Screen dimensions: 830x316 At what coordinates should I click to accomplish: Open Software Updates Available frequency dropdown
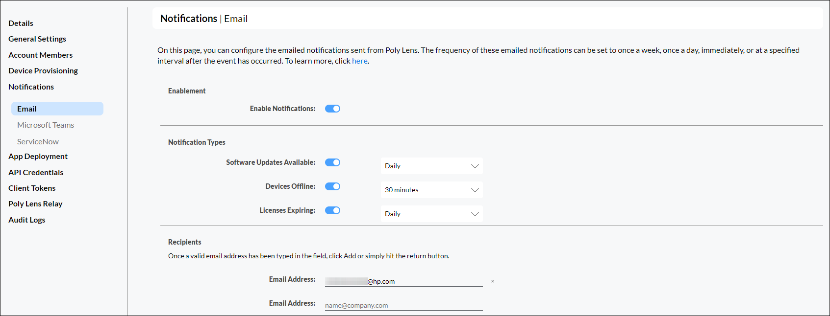point(432,166)
